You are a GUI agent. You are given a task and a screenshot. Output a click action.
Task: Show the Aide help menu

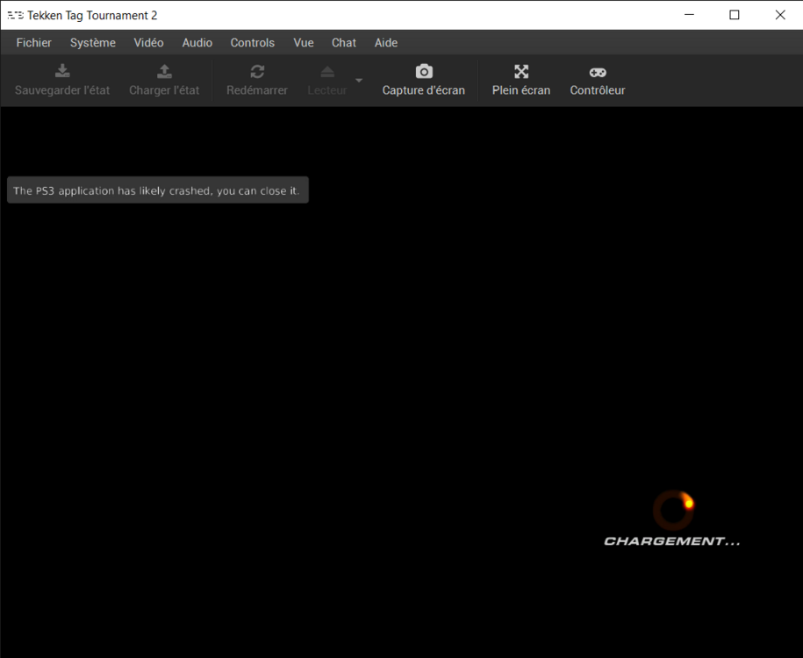(x=386, y=42)
